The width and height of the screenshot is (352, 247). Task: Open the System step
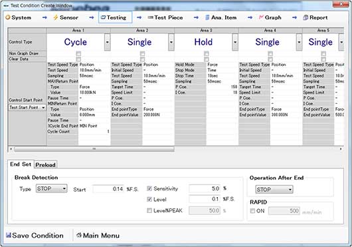click(x=19, y=17)
